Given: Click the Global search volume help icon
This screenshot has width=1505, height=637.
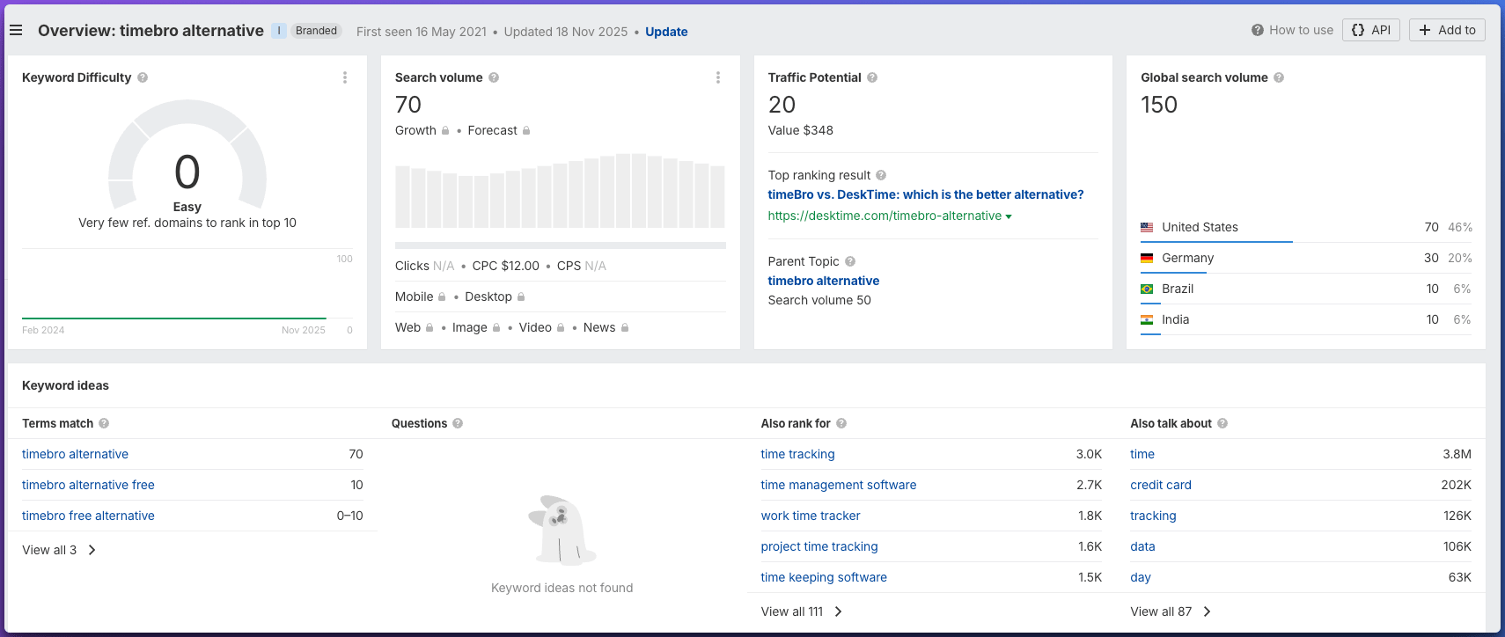Looking at the screenshot, I should (x=1279, y=77).
